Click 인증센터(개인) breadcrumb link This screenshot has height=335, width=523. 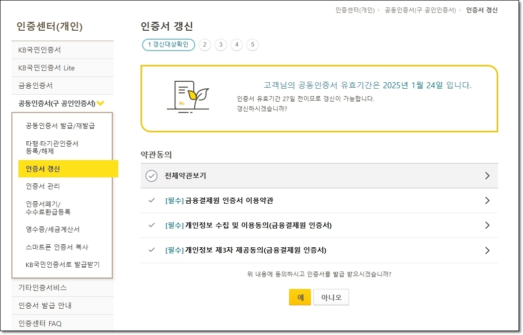tap(355, 10)
